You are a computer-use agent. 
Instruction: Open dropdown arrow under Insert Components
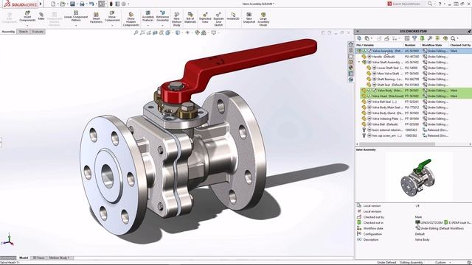click(27, 26)
